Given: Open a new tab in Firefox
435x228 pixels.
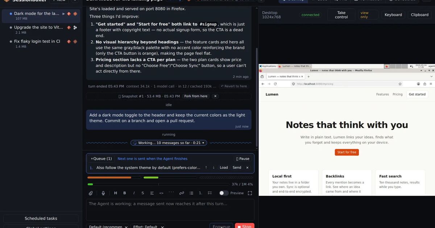Looking at the screenshot, I should point(308,76).
